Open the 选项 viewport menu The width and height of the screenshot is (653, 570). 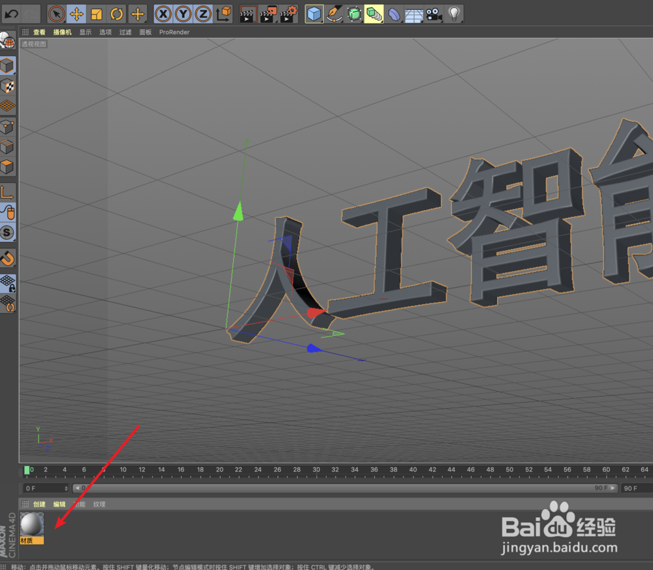pyautogui.click(x=105, y=32)
